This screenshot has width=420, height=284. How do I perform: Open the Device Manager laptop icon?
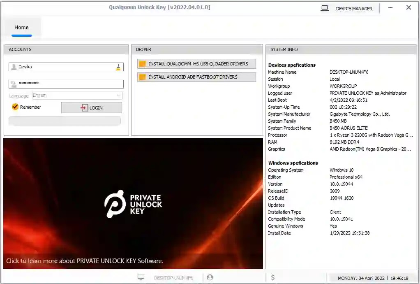325,8
